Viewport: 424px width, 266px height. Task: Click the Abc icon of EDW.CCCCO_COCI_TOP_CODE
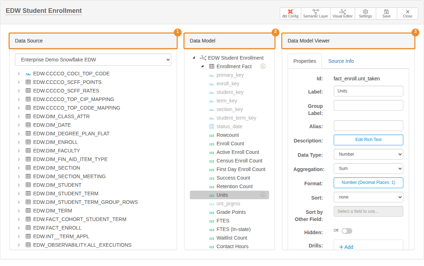(x=28, y=74)
